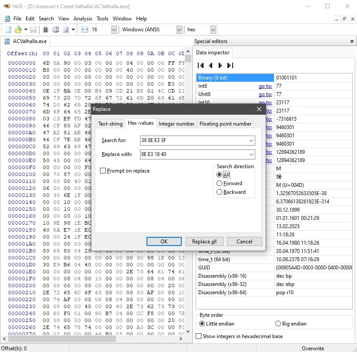This screenshot has height=352, width=357.
Task: Open the View menu
Action: click(x=63, y=19)
